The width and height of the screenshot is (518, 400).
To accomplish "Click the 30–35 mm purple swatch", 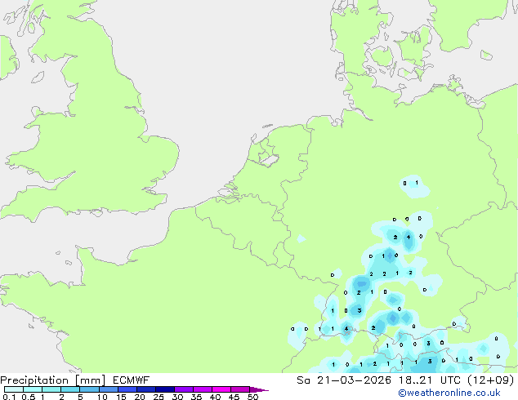I will tap(183, 389).
